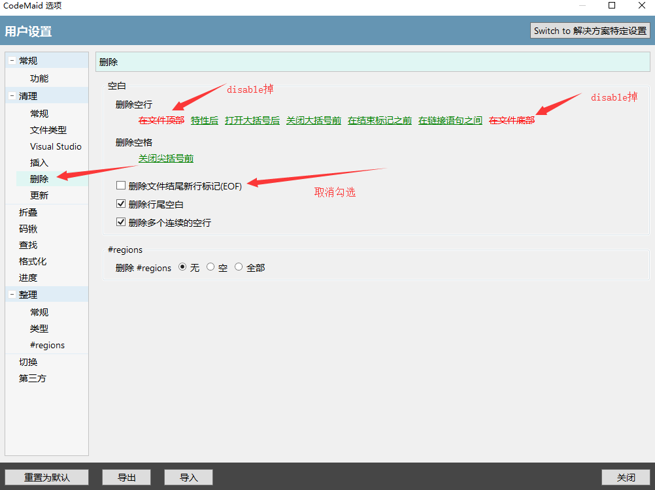Click the 导出 button

127,478
